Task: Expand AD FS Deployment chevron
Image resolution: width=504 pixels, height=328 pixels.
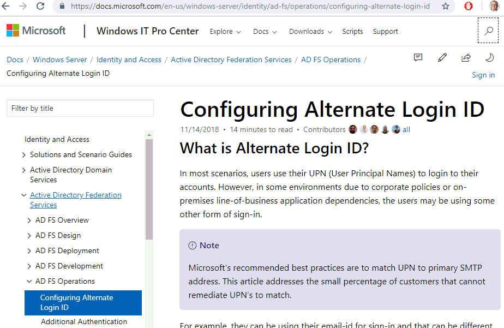Action: 29,251
